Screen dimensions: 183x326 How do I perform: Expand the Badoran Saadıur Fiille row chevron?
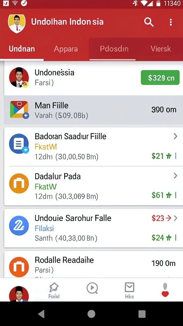click(x=175, y=136)
